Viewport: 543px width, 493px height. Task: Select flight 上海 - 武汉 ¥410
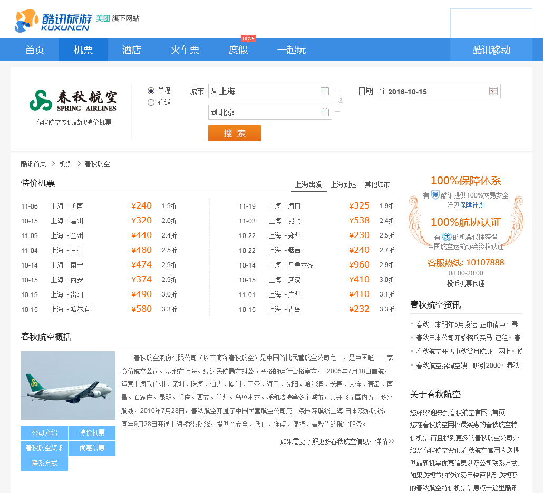(316, 280)
